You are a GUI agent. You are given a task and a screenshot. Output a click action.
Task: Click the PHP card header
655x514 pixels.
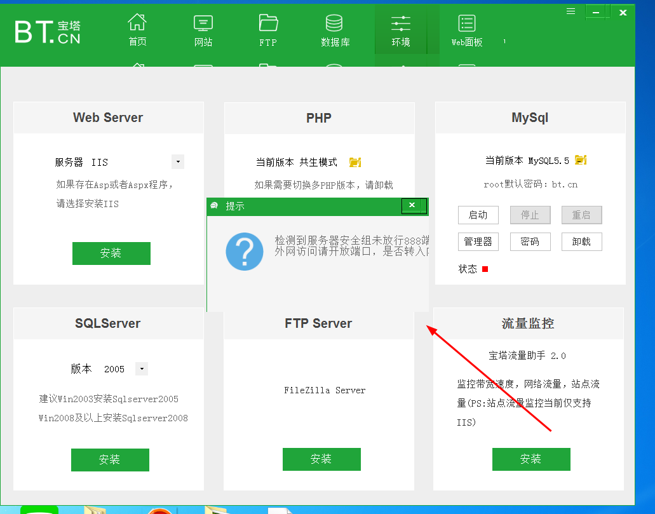[319, 118]
